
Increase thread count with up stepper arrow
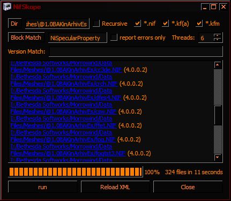[x=217, y=35]
